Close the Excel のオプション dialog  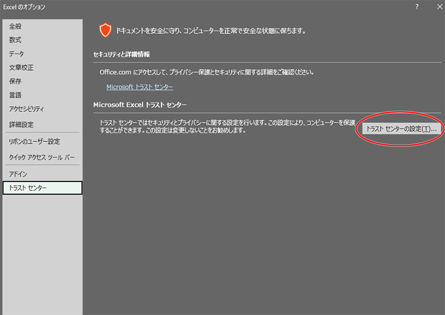tap(434, 7)
